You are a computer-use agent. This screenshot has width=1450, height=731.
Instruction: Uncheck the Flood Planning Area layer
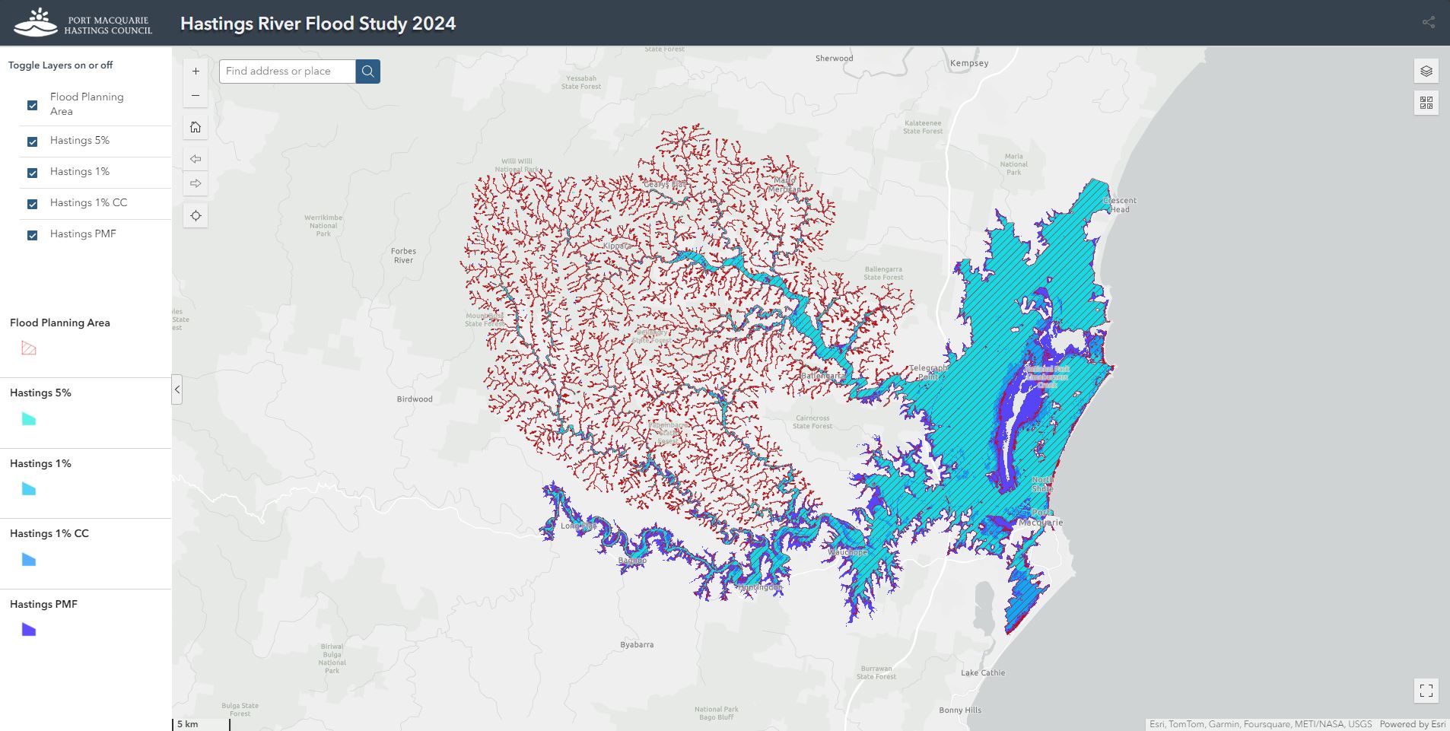[32, 105]
